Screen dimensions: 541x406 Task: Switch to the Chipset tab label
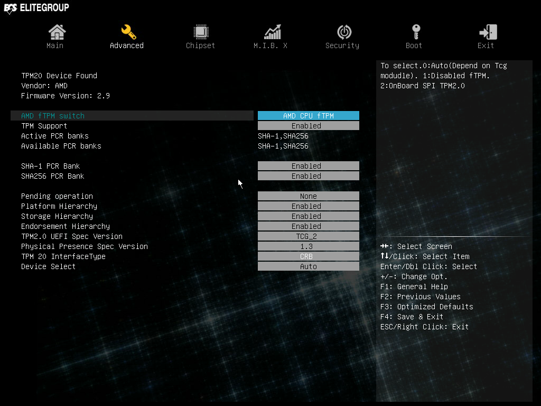(x=200, y=45)
